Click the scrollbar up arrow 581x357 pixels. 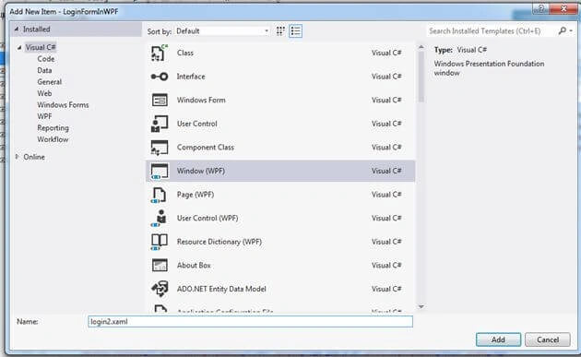[421, 47]
